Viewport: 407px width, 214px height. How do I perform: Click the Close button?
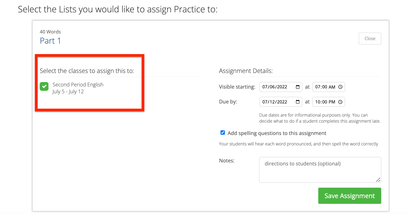pyautogui.click(x=370, y=38)
